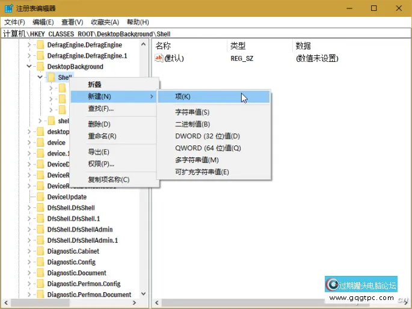
Task: Click the Diagnostic.Perfmon.Document folder icon
Action: click(40, 295)
